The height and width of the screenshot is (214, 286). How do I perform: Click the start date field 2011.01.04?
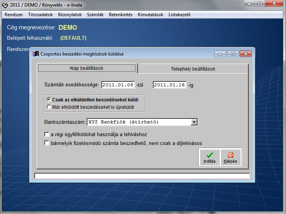pyautogui.click(x=118, y=85)
